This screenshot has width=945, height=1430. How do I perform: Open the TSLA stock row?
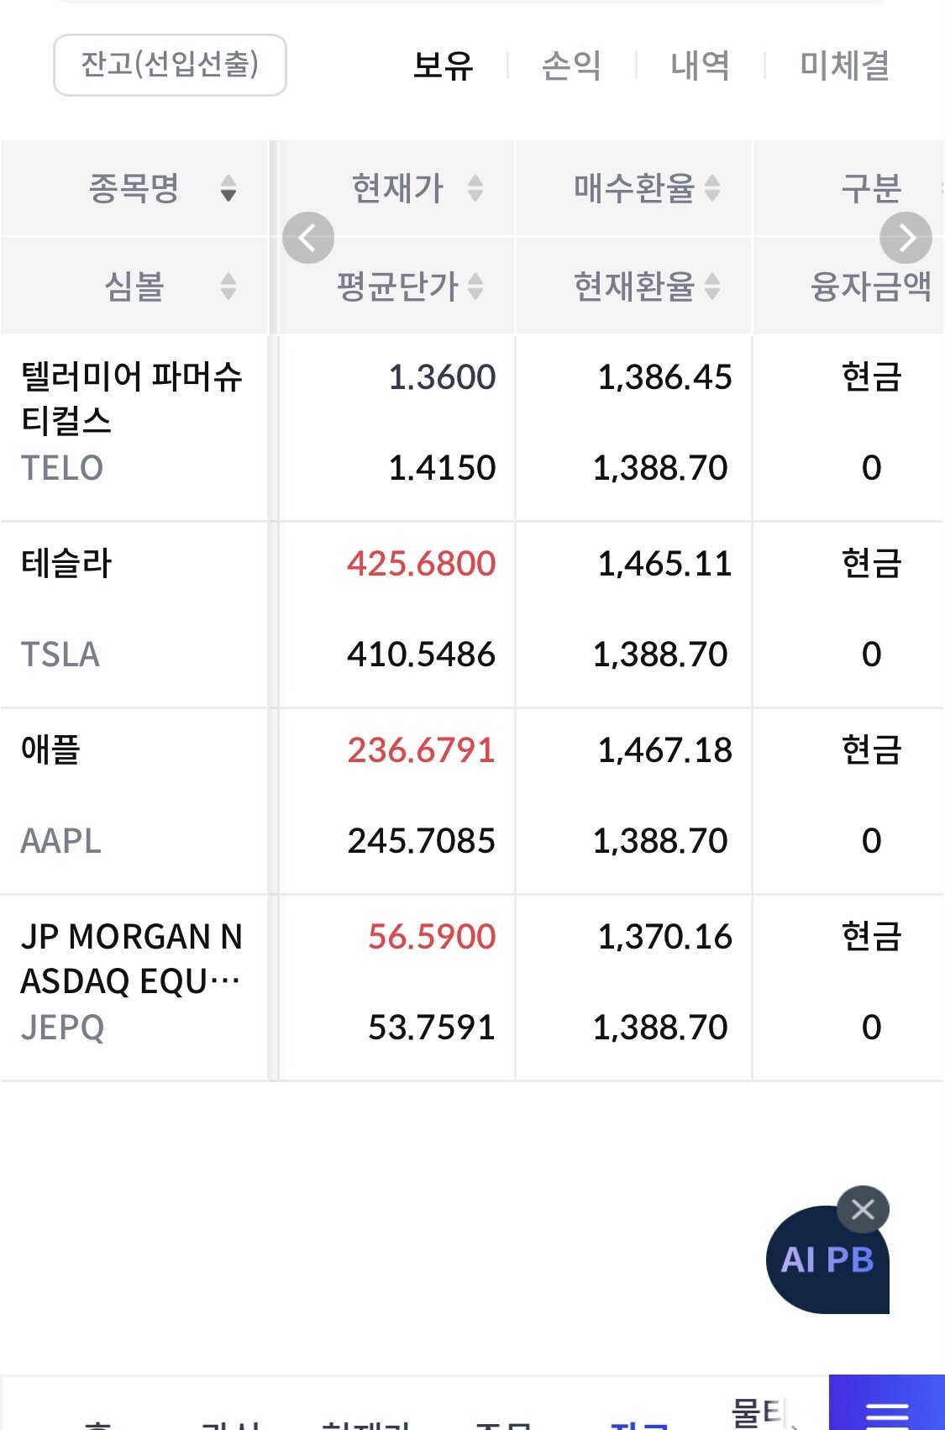coord(134,613)
